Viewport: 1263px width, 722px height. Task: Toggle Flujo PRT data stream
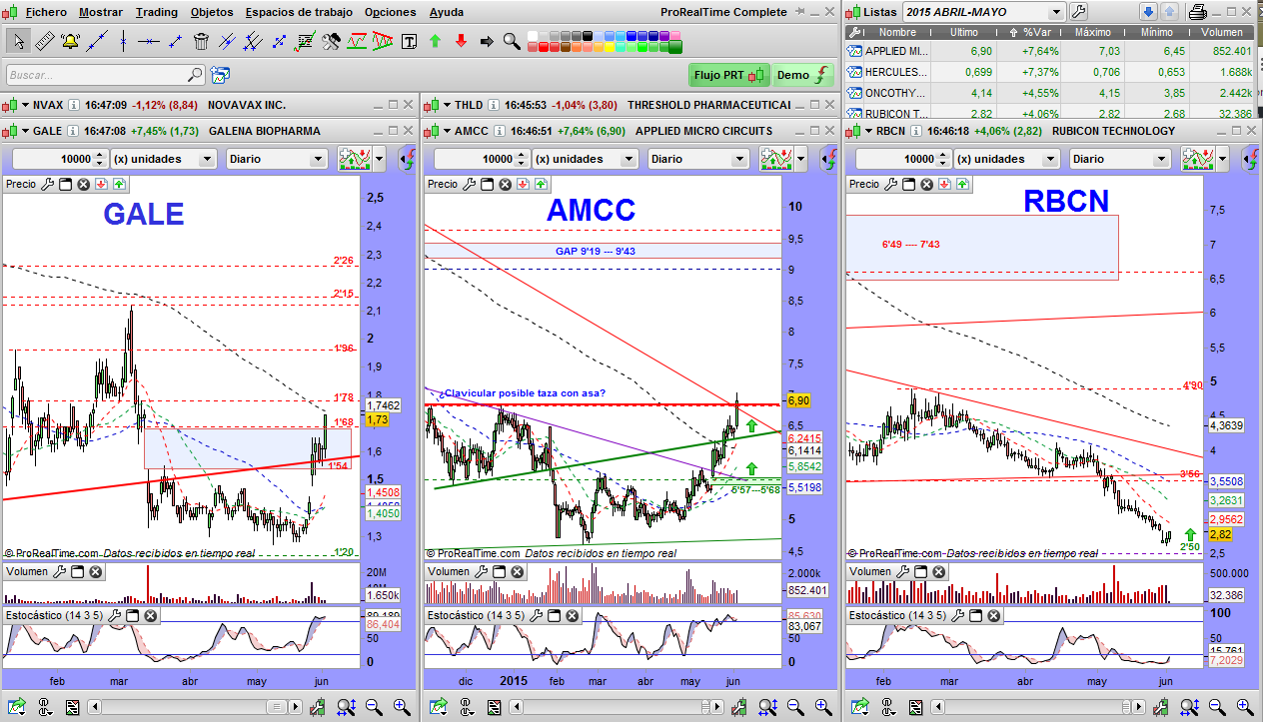(x=730, y=75)
